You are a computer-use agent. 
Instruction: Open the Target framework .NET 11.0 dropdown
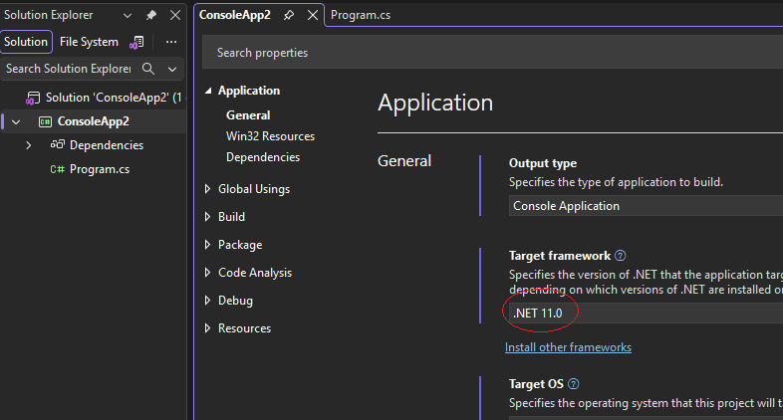click(x=646, y=314)
